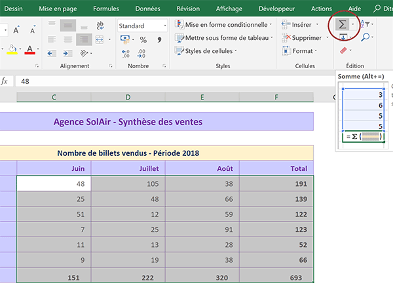The image size is (393, 283).
Task: Open Styles de cellules gallery
Action: 206,51
